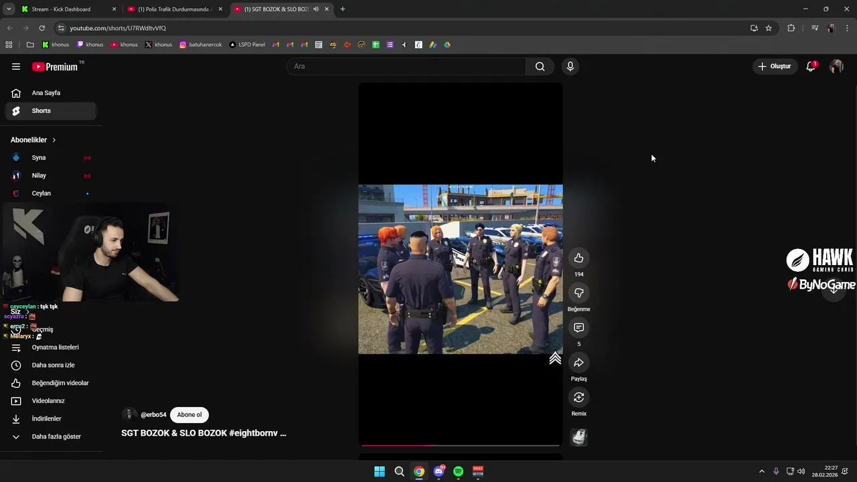Open a new browser tab

(x=342, y=9)
